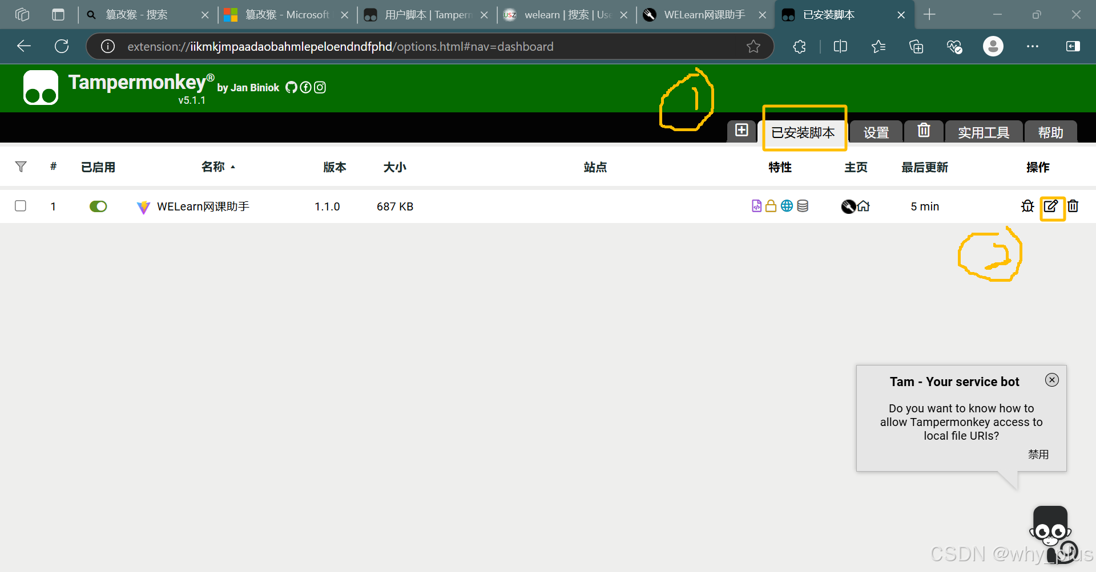1096x572 pixels.
Task: Refresh the current page
Action: tap(62, 46)
